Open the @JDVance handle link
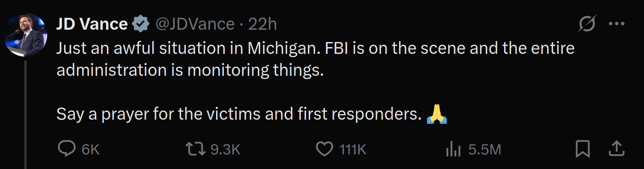Image resolution: width=644 pixels, height=169 pixels. tap(195, 24)
